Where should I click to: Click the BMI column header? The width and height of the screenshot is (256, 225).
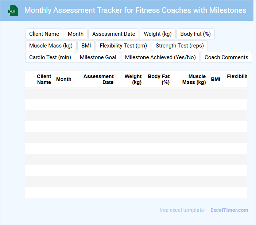[x=216, y=79]
